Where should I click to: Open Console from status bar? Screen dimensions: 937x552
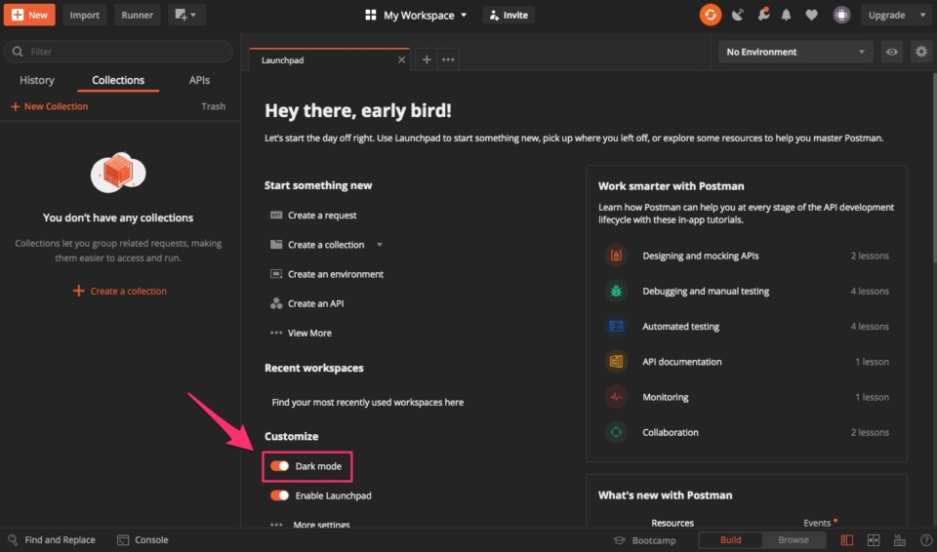(x=143, y=539)
